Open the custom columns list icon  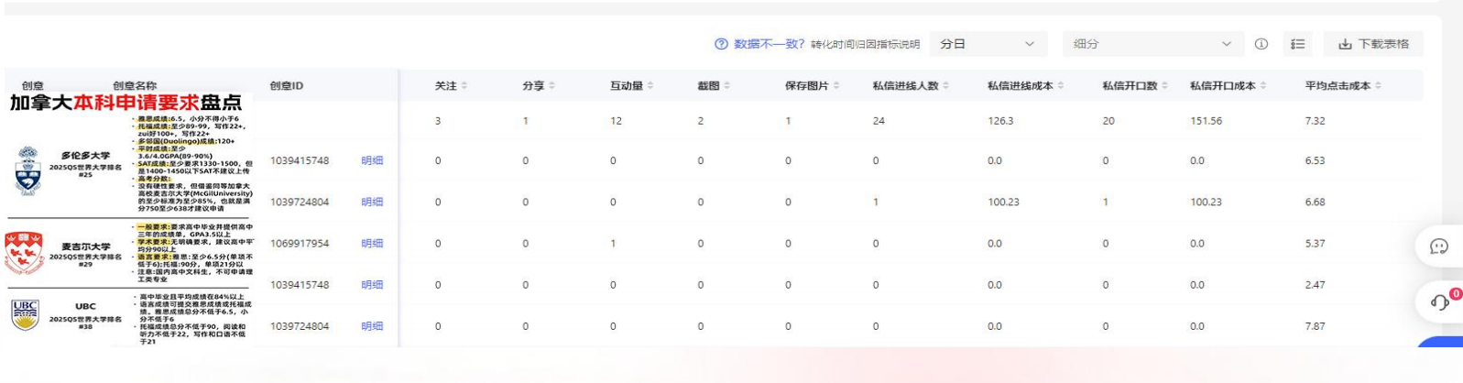[x=1297, y=44]
